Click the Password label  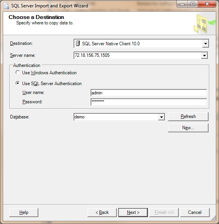(33, 102)
